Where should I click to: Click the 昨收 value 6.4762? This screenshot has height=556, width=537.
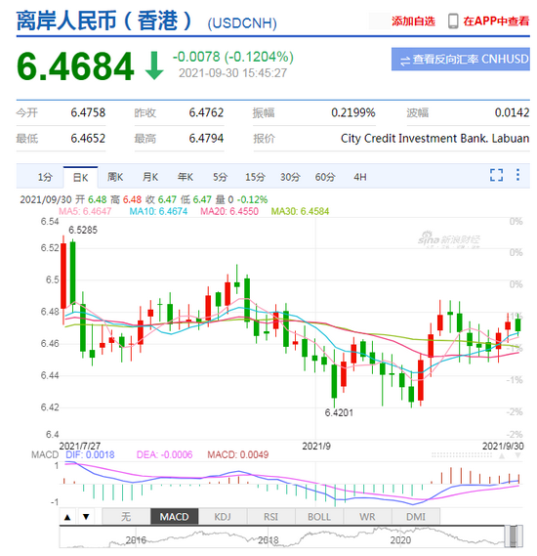point(206,112)
